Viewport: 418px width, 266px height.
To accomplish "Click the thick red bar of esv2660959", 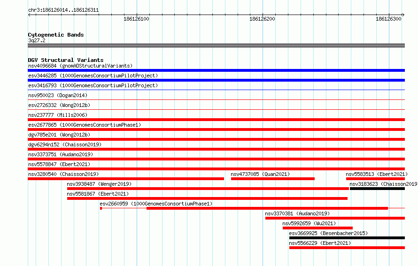I will (267, 208).
